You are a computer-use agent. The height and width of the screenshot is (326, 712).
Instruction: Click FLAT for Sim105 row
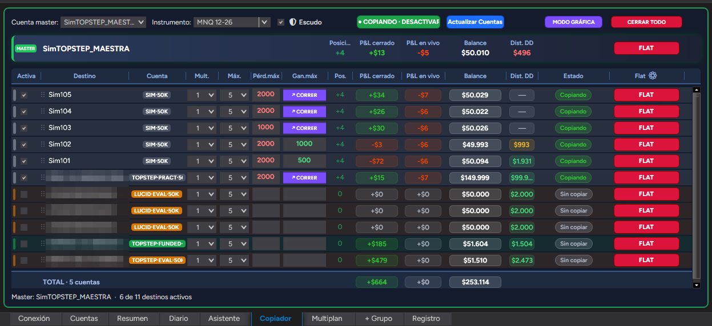[646, 95]
